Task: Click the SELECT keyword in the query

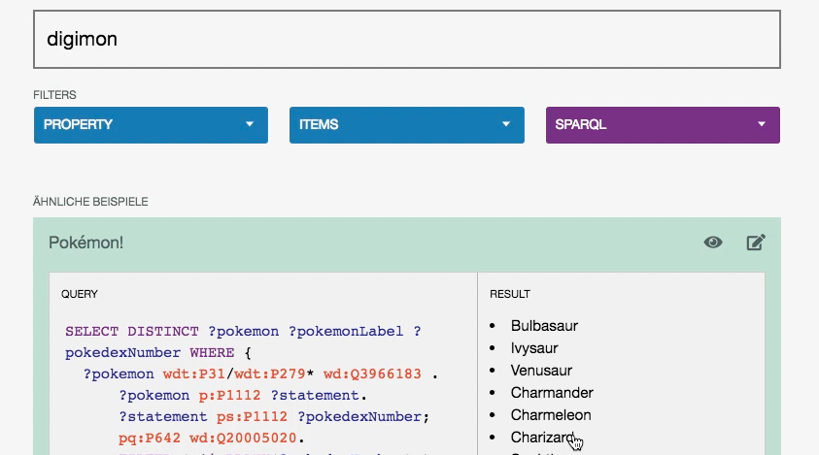Action: tap(90, 331)
